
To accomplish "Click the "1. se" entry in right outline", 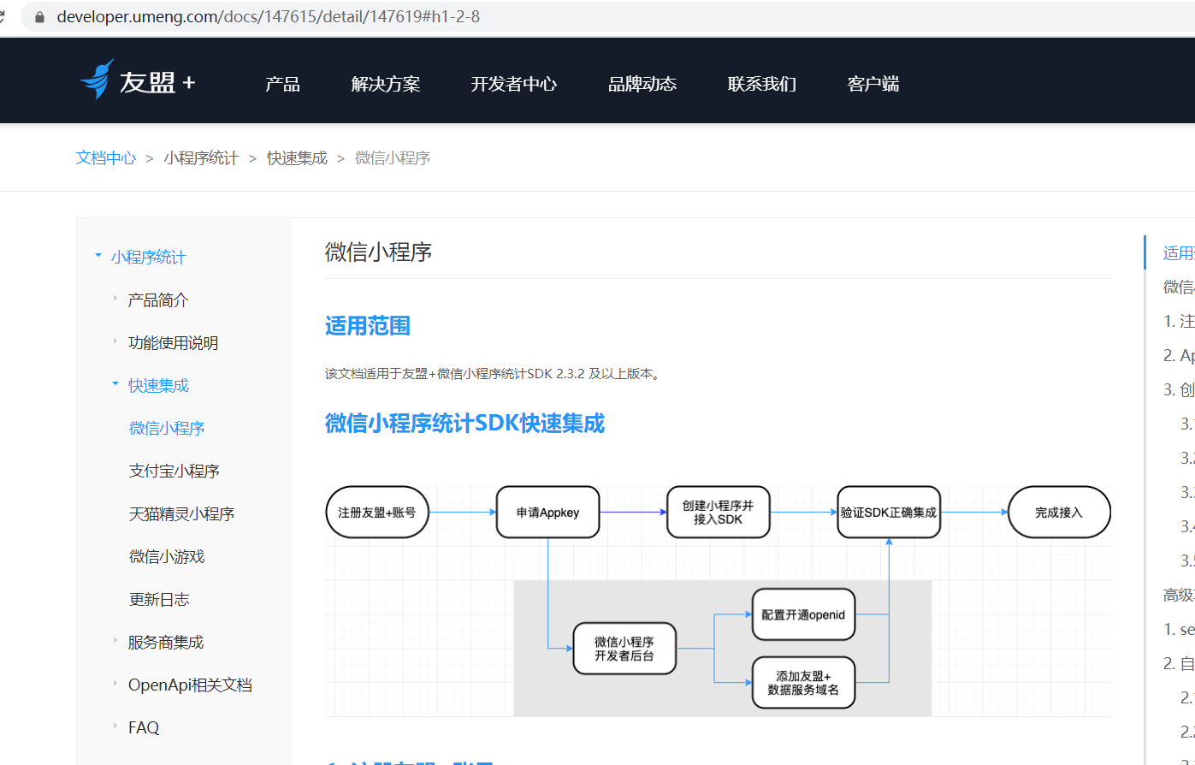I will pos(1179,629).
